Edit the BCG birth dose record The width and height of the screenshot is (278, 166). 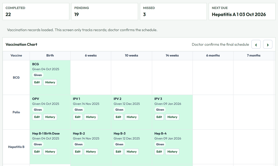point(37,82)
